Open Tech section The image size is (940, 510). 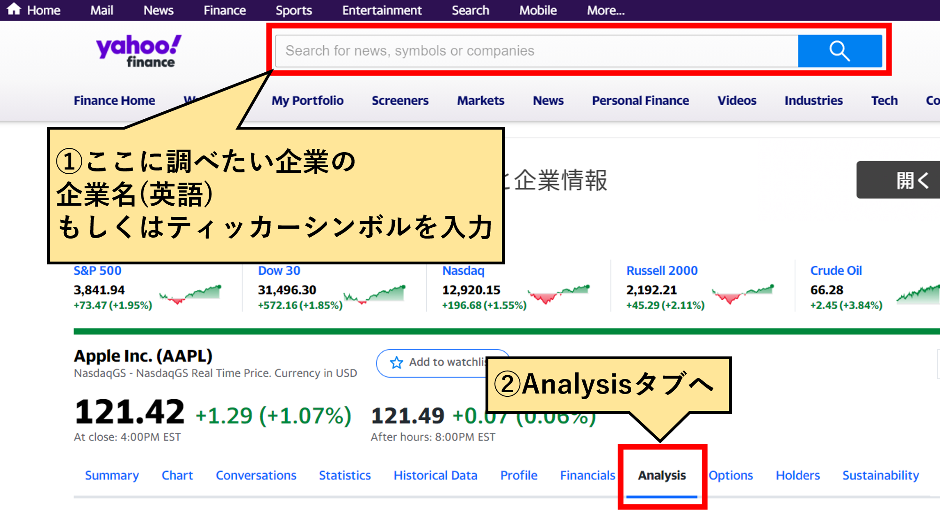(885, 100)
